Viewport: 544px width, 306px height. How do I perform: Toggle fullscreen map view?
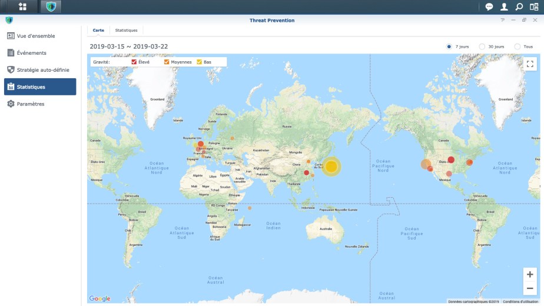pos(530,64)
